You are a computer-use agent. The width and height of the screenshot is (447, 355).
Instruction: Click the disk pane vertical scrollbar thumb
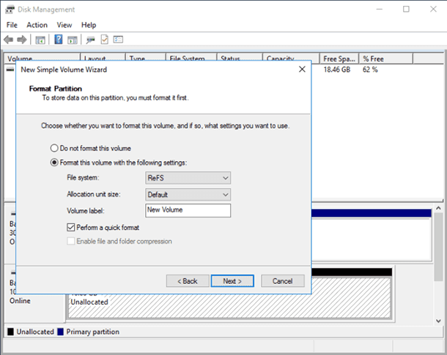[438, 247]
